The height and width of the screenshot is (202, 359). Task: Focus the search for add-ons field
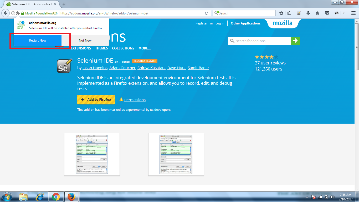click(x=259, y=41)
